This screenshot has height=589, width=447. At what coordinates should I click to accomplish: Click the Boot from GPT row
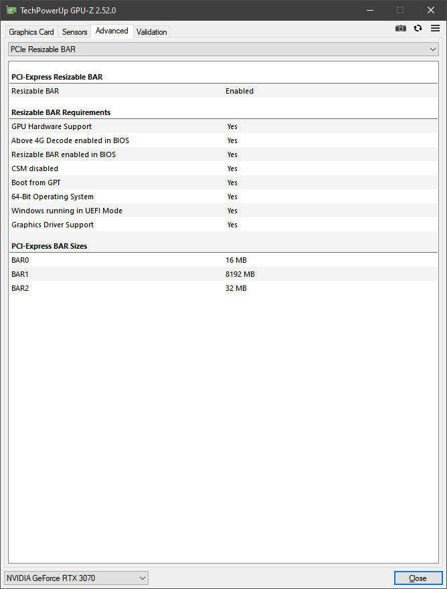(x=223, y=183)
